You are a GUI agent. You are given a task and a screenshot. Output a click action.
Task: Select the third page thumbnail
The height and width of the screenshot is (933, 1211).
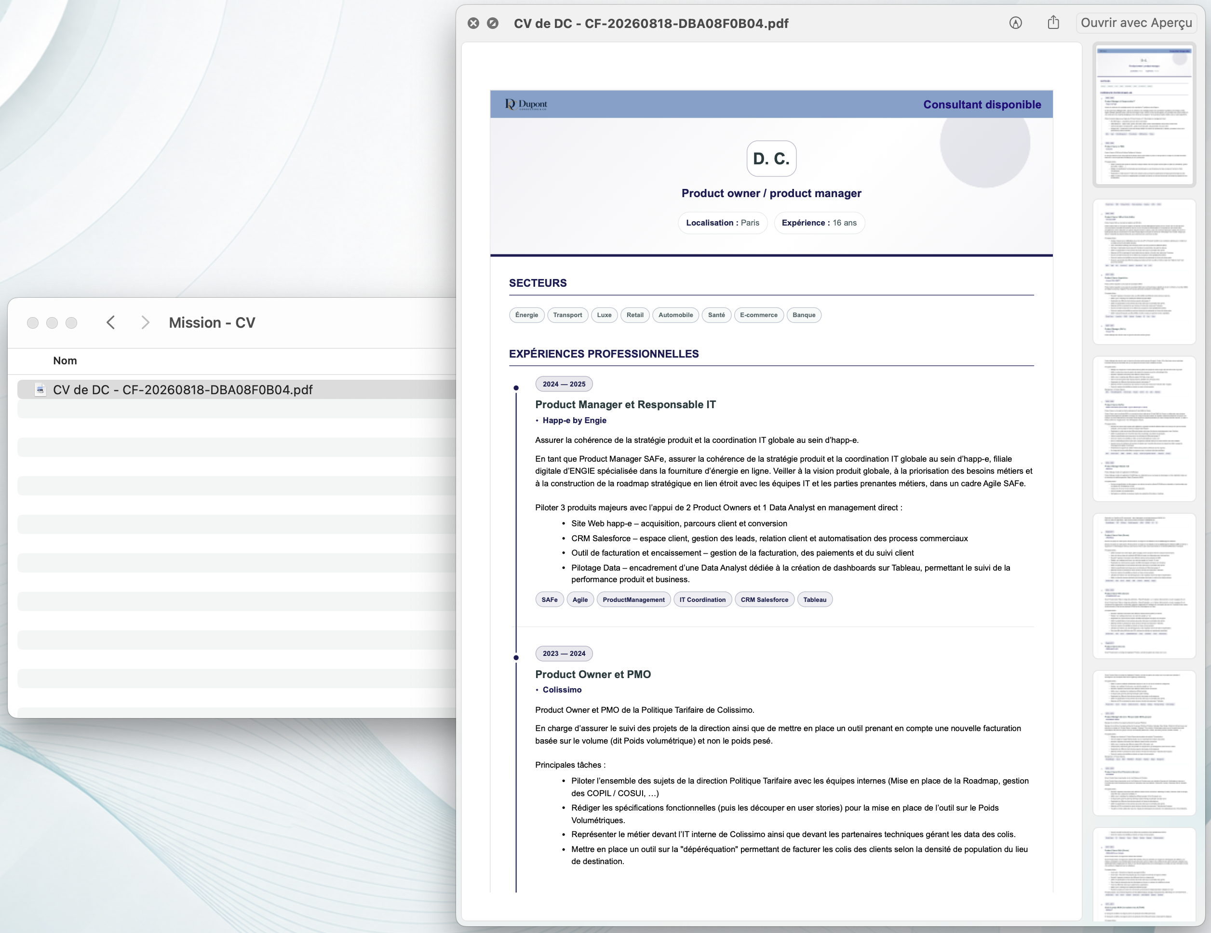coord(1144,429)
